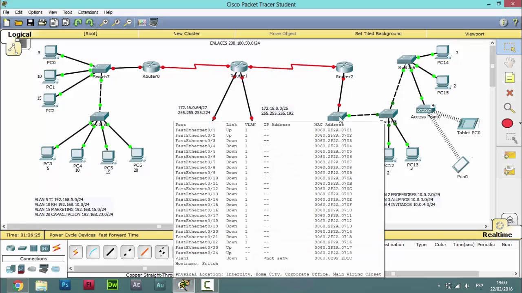Image resolution: width=522 pixels, height=293 pixels.
Task: Create a new Packet Tracer file
Action: click(7, 23)
